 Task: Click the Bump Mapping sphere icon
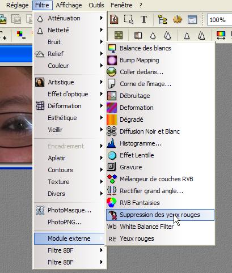click(112, 60)
